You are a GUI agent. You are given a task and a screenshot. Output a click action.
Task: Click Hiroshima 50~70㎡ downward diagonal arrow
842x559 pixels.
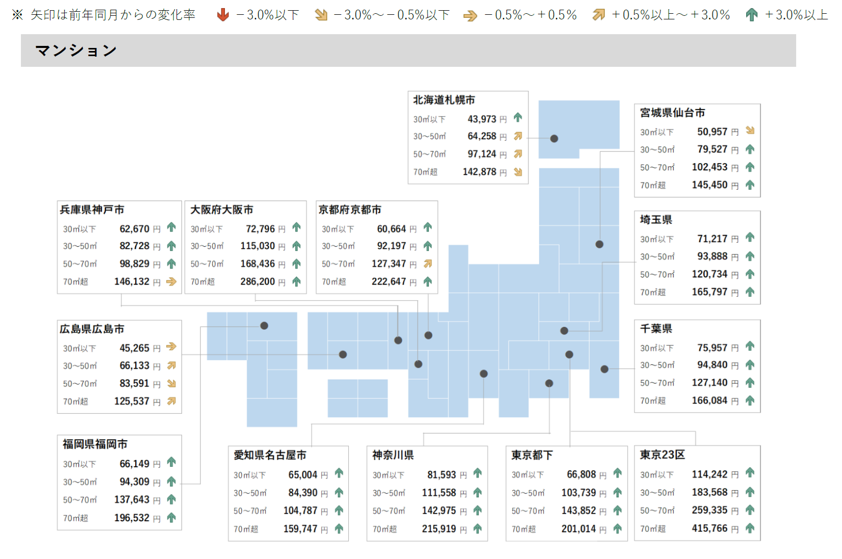point(171,384)
